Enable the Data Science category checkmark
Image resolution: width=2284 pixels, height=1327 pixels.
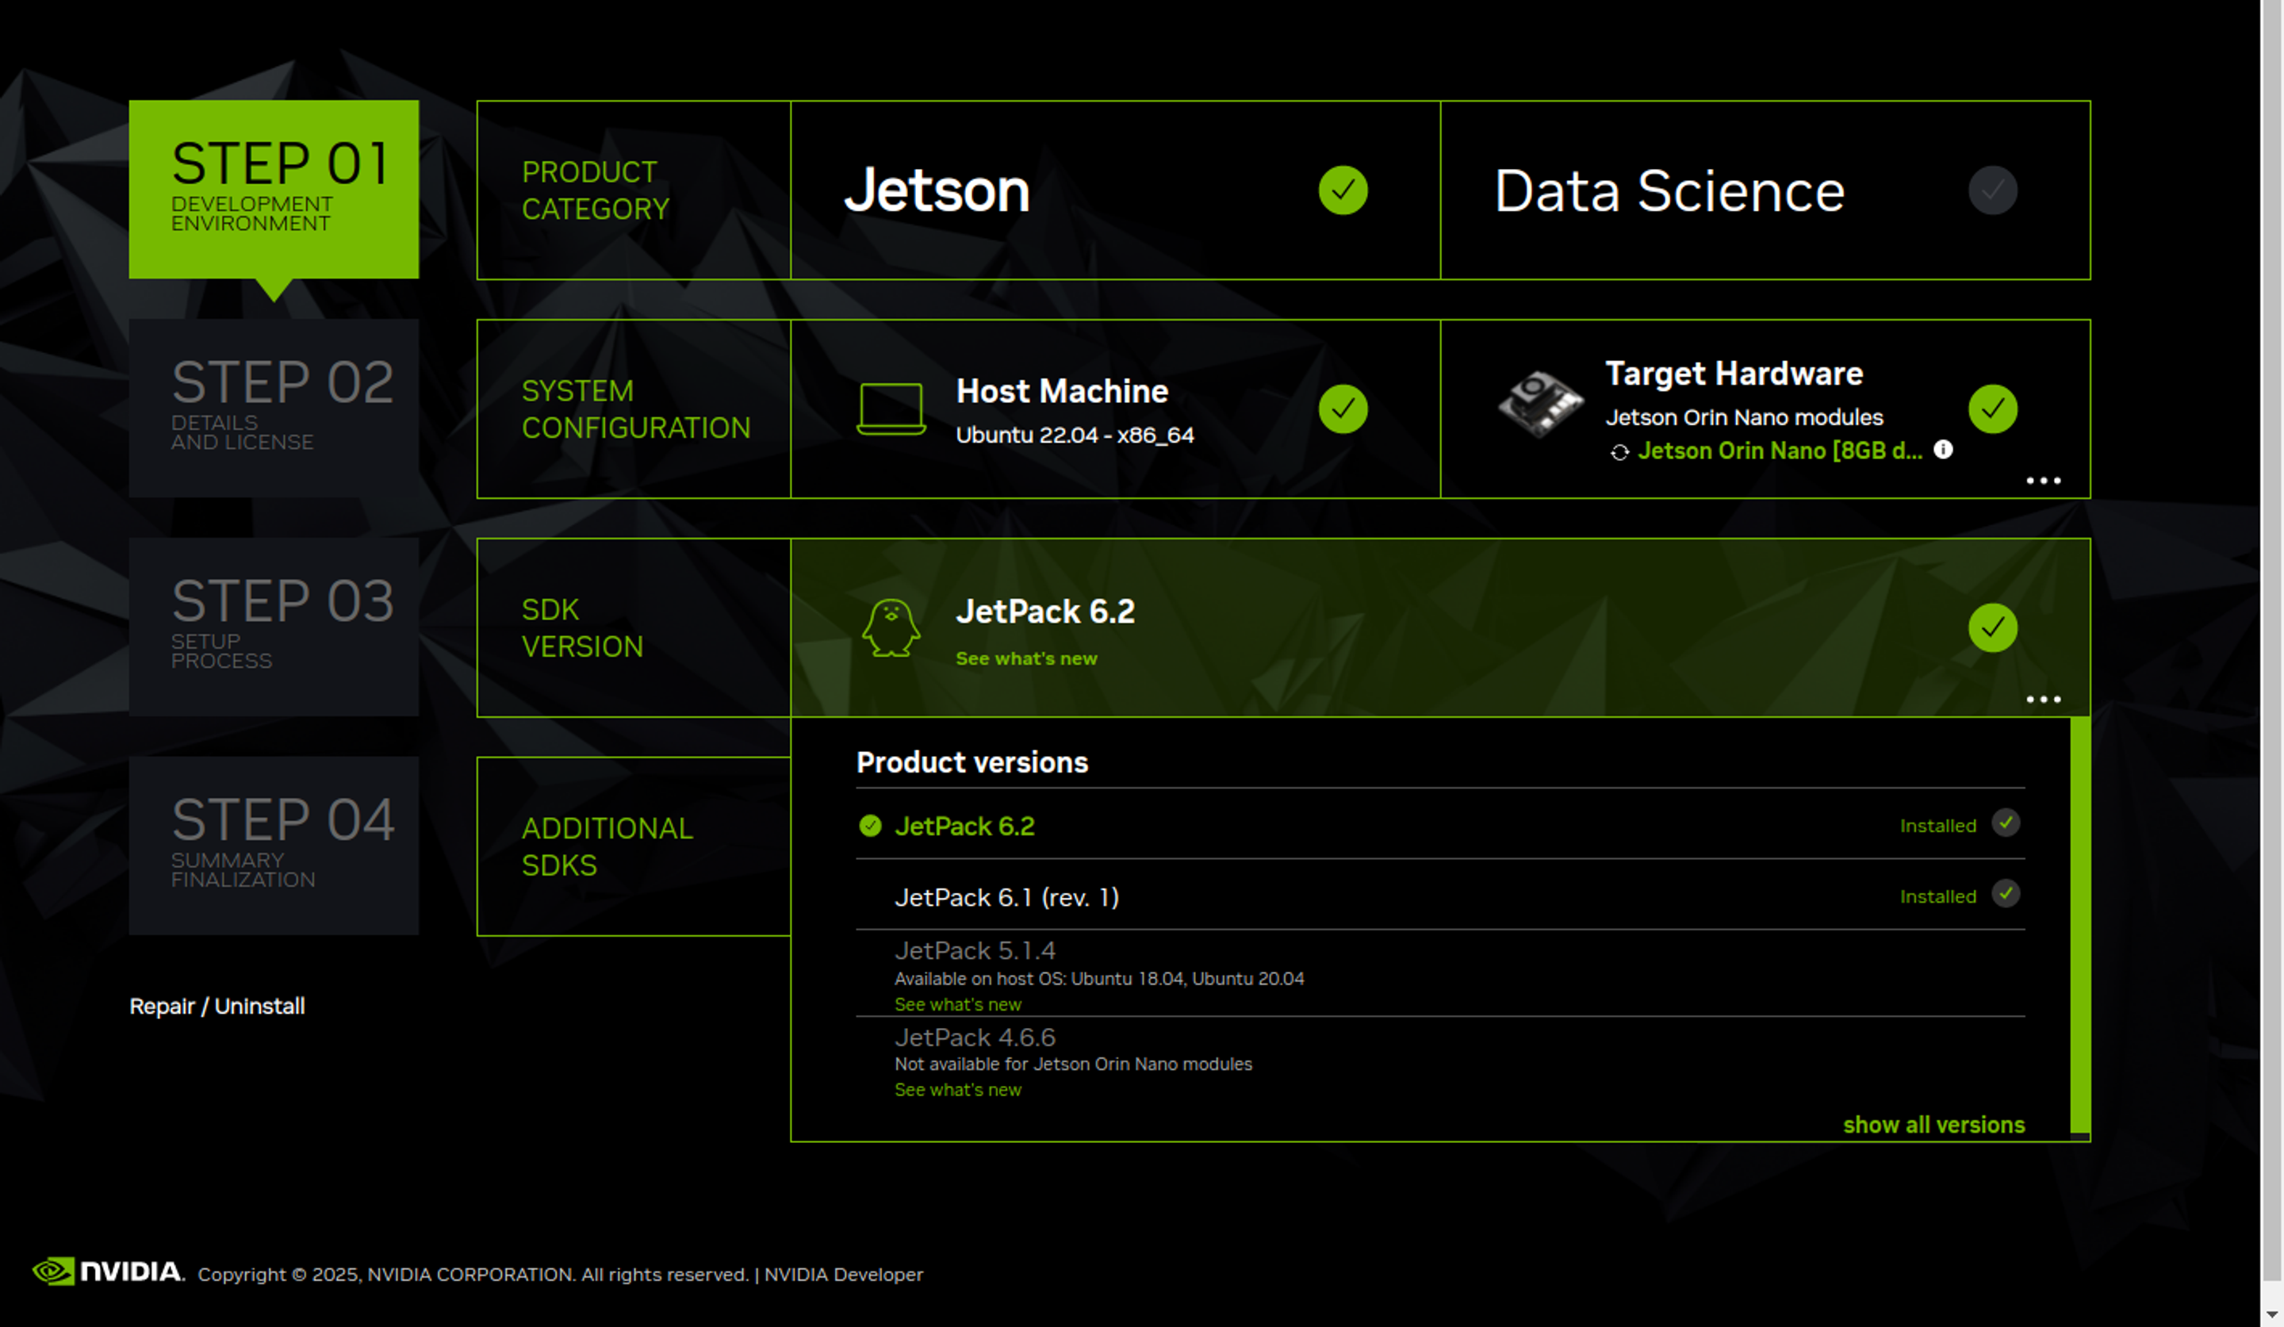(1991, 190)
